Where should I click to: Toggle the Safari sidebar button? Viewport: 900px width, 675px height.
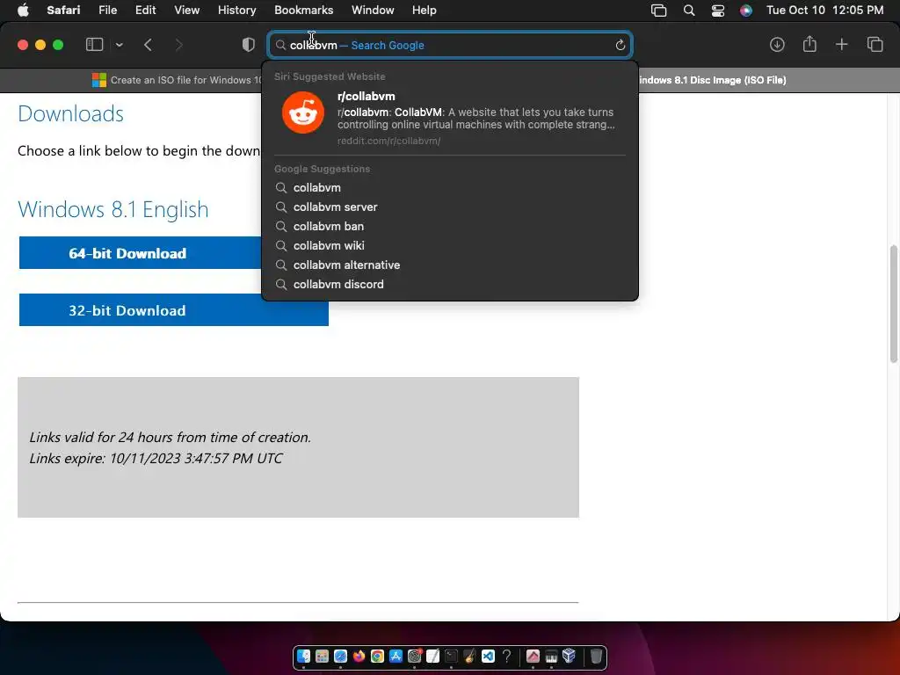(x=94, y=45)
